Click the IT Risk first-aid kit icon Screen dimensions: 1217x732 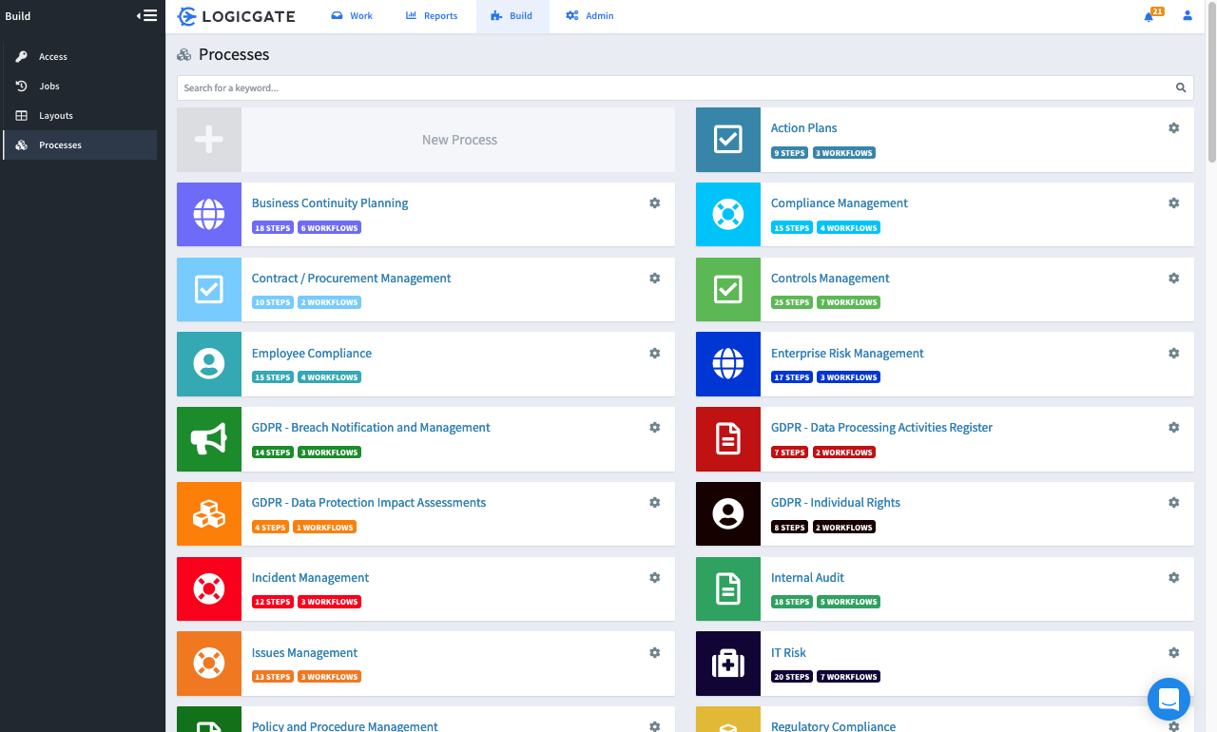(727, 664)
